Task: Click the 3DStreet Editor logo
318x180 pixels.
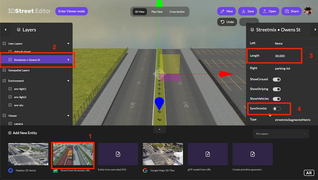Action: tap(29, 11)
